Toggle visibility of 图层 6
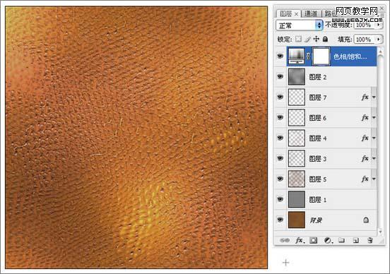Image resolution: width=390 pixels, height=274 pixels. pos(280,117)
